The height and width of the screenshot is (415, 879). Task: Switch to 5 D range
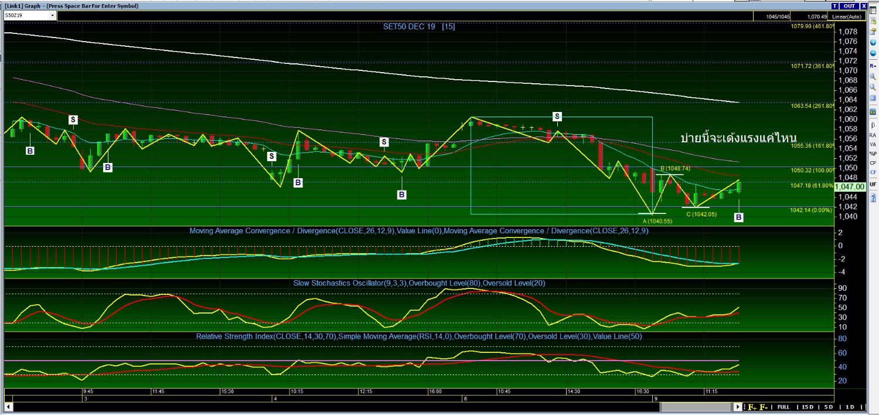click(829, 407)
